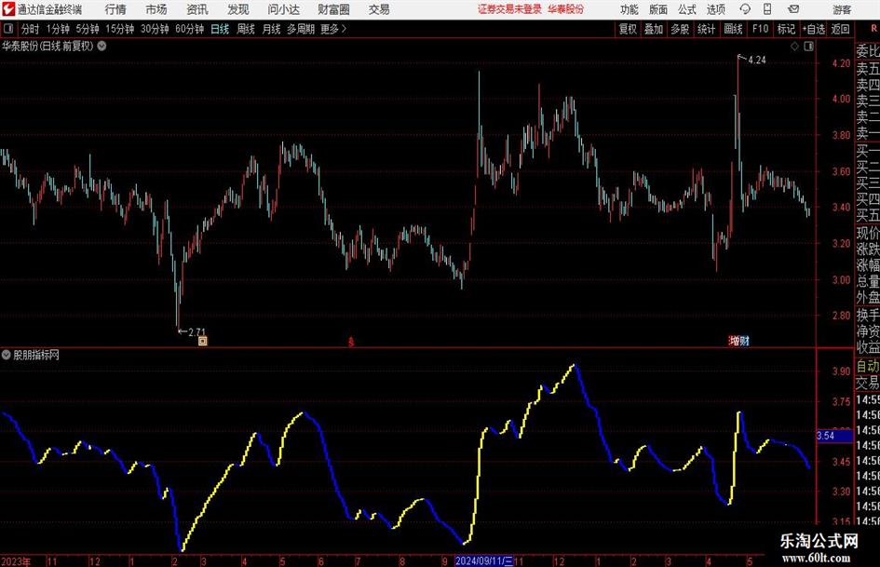Switch to 60分钟 period
Viewport: 880px width, 567px height.
tap(189, 29)
